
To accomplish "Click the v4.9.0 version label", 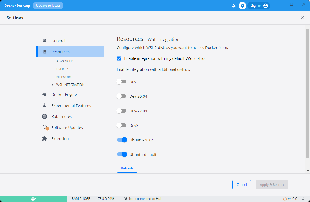I will (292, 199).
